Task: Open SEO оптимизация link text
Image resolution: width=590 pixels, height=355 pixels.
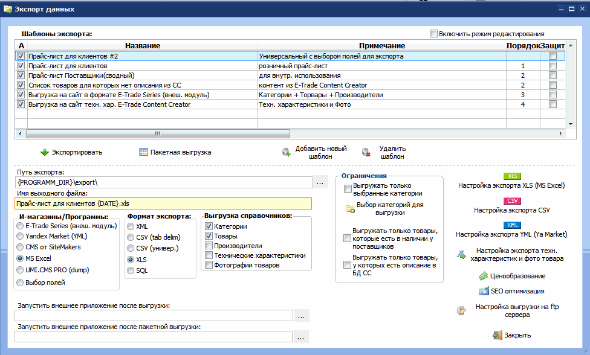Action: 517,291
